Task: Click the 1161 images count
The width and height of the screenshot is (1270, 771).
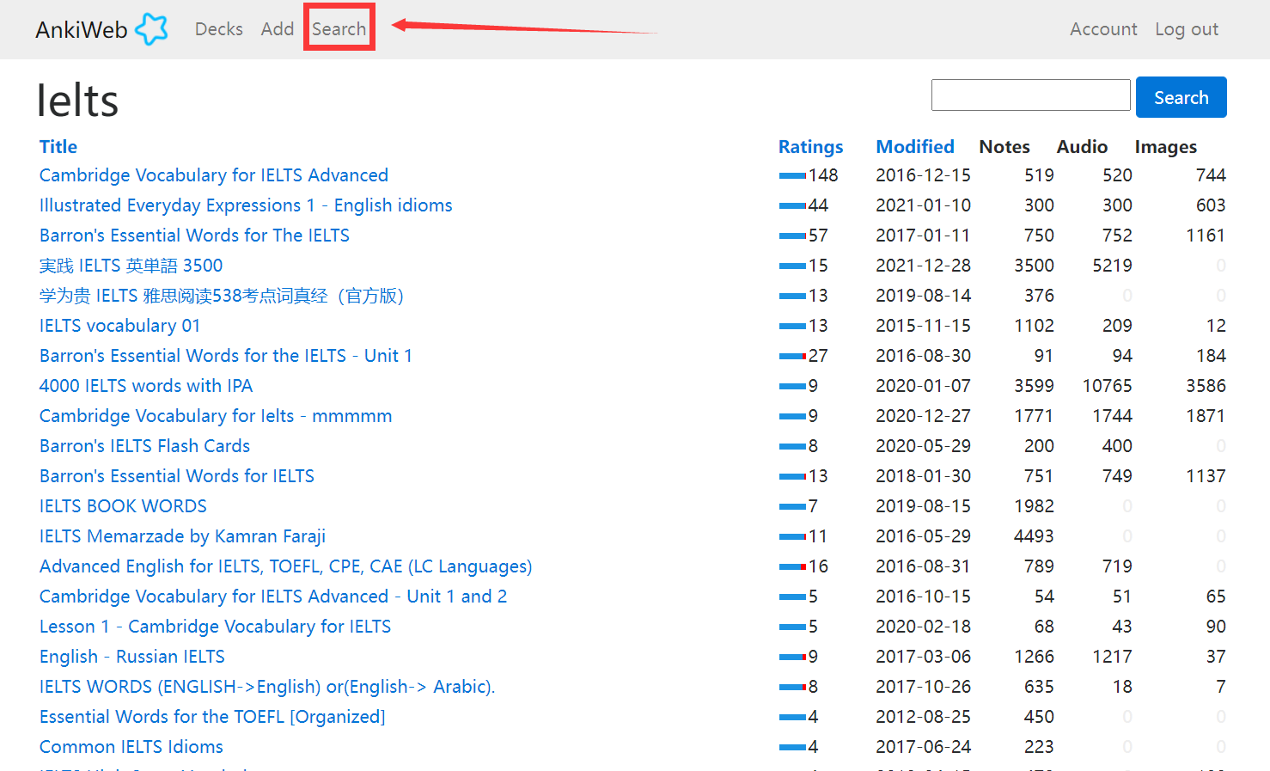Action: (1206, 236)
